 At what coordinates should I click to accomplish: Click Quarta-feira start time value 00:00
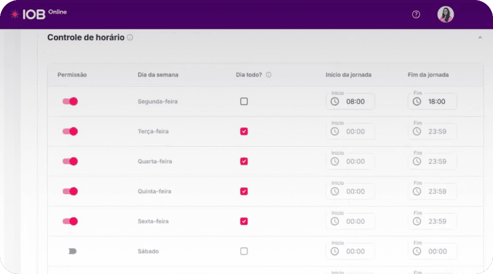(x=355, y=162)
